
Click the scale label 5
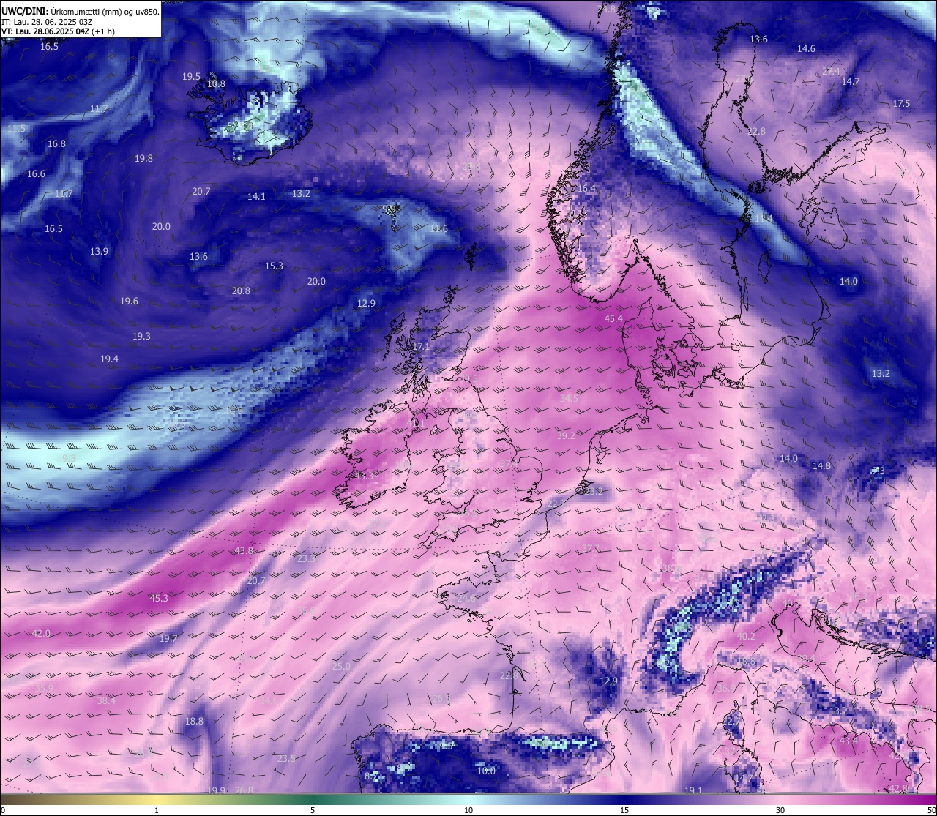[313, 810]
